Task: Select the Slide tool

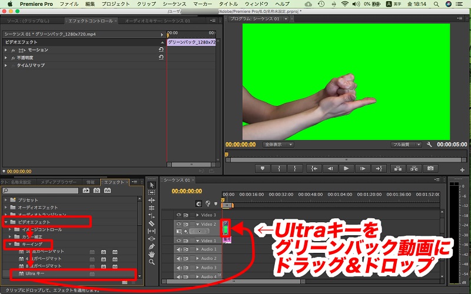Action: point(152,239)
